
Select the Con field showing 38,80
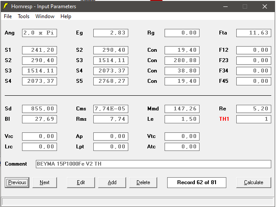point(182,71)
